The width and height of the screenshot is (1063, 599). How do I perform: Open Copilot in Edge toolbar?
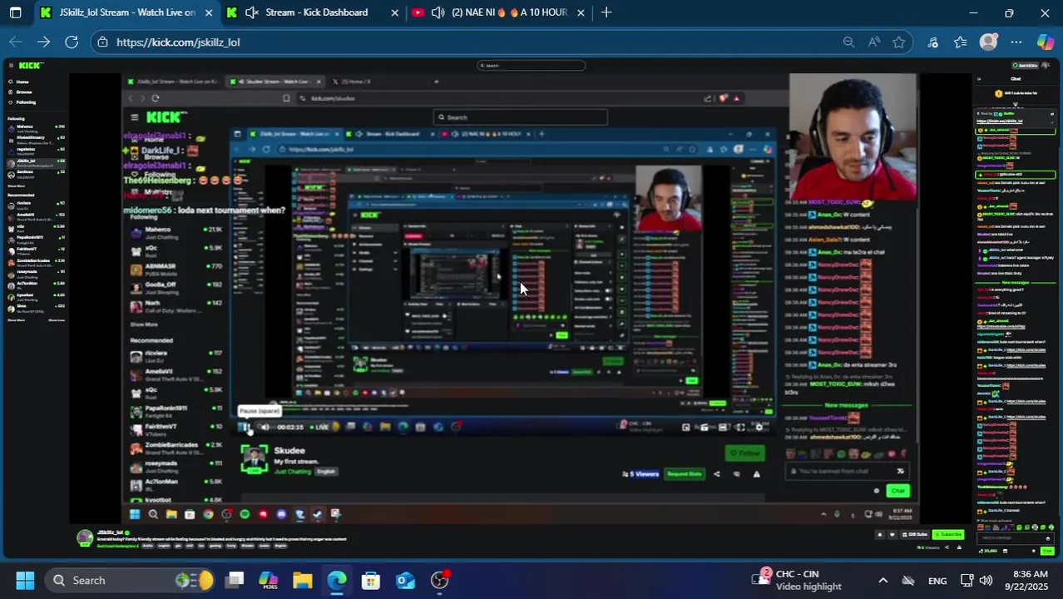[1046, 42]
